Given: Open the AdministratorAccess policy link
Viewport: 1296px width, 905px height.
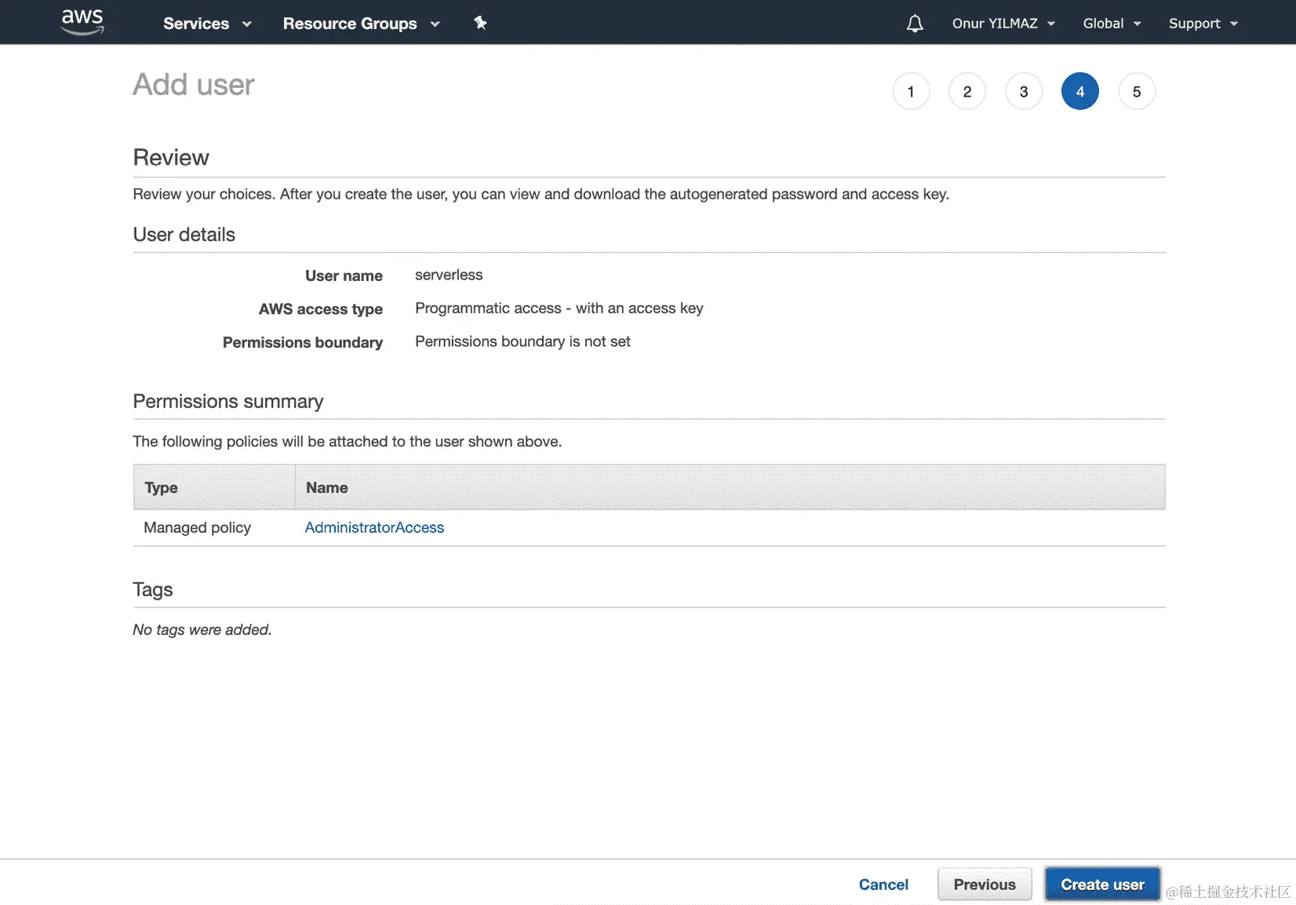Looking at the screenshot, I should pos(374,527).
